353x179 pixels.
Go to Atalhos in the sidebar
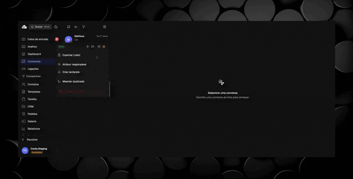(38, 47)
